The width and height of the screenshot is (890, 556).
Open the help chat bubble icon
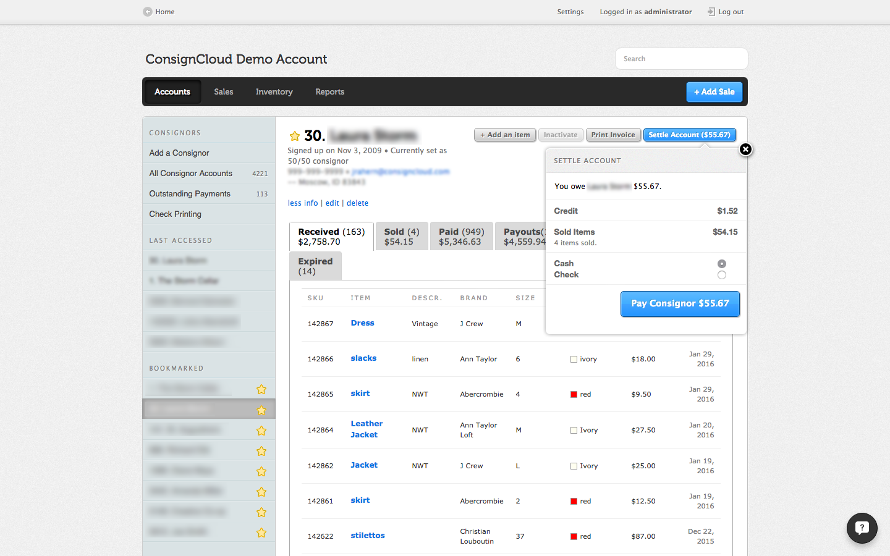[862, 528]
